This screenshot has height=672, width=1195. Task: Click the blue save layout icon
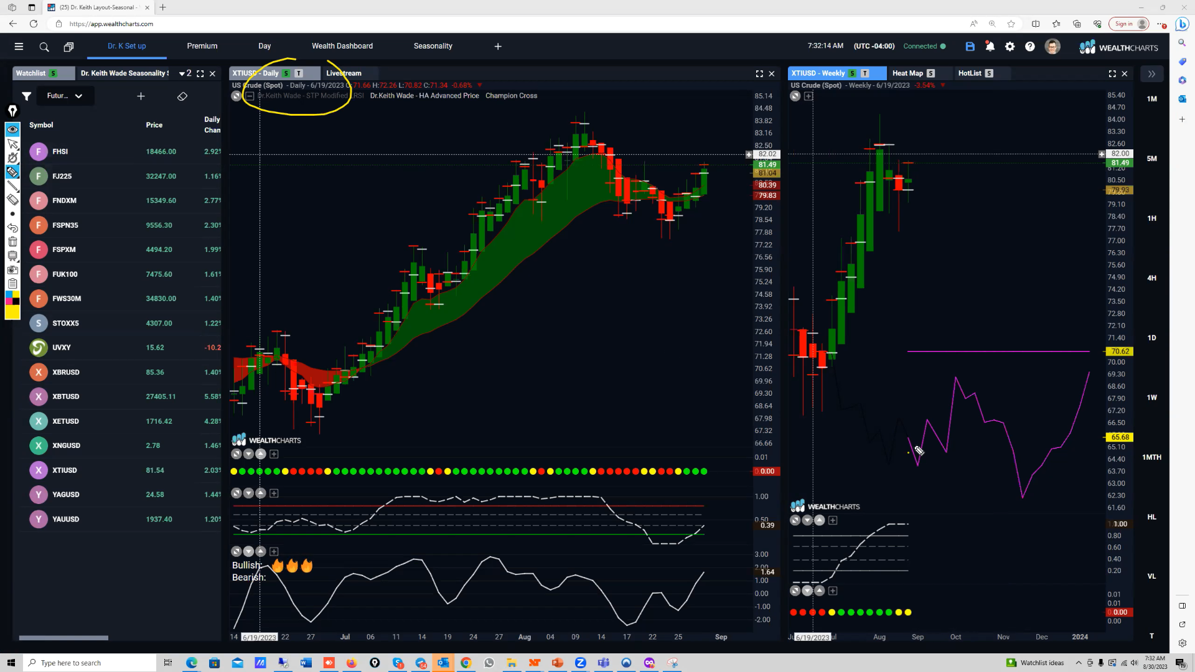pos(970,47)
